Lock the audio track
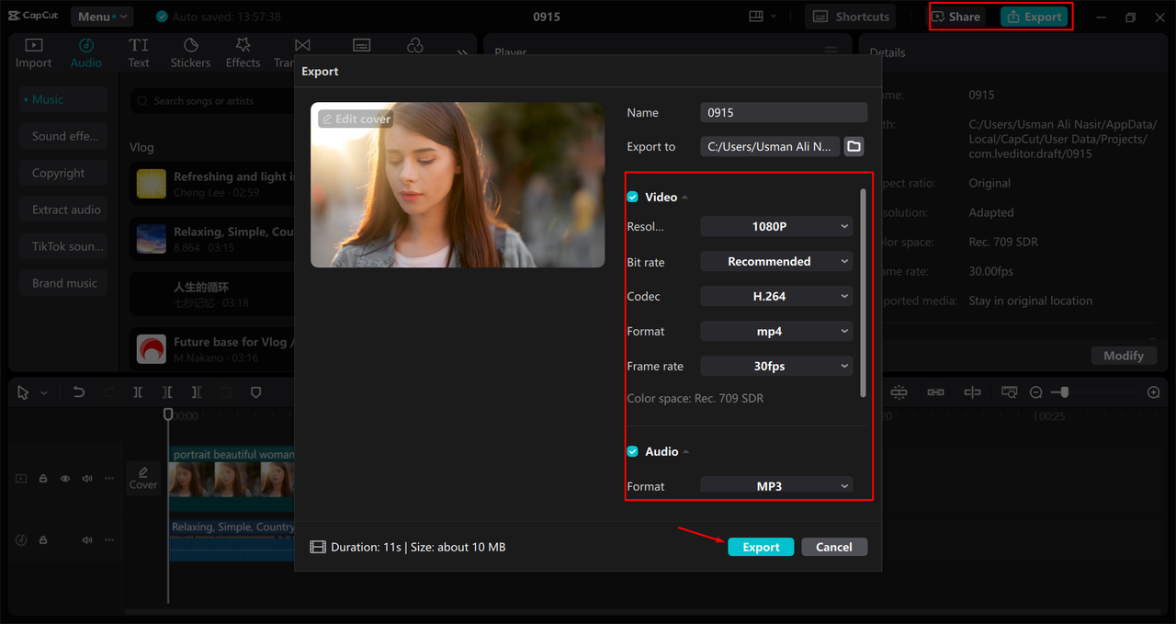Screen dimensions: 1176x624 click(43, 540)
